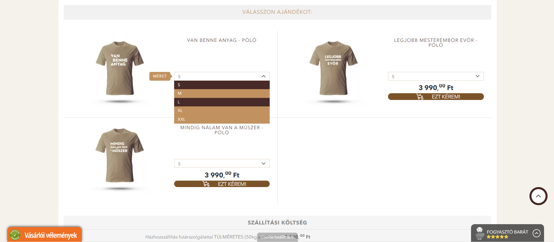Open Legjobb Mesterembör Evör size dropdown

(x=436, y=76)
